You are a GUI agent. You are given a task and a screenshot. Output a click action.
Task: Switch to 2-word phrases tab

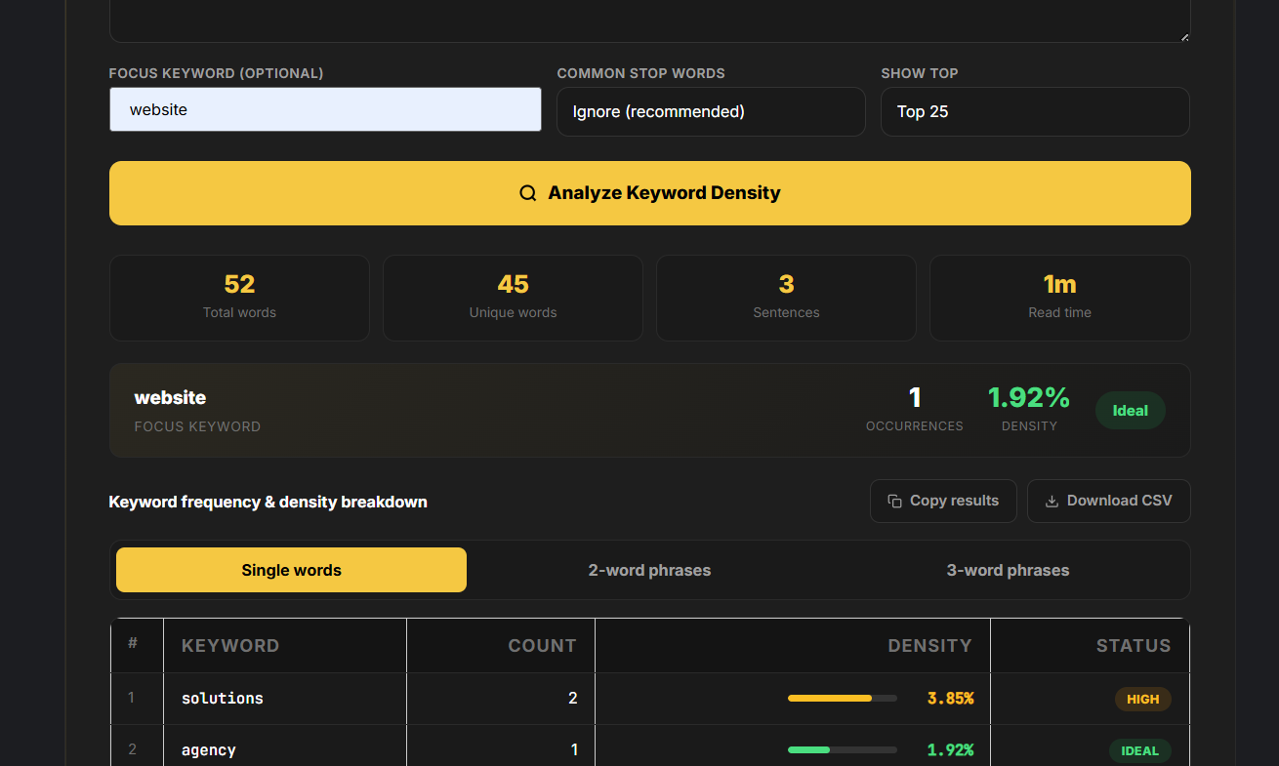tap(649, 570)
